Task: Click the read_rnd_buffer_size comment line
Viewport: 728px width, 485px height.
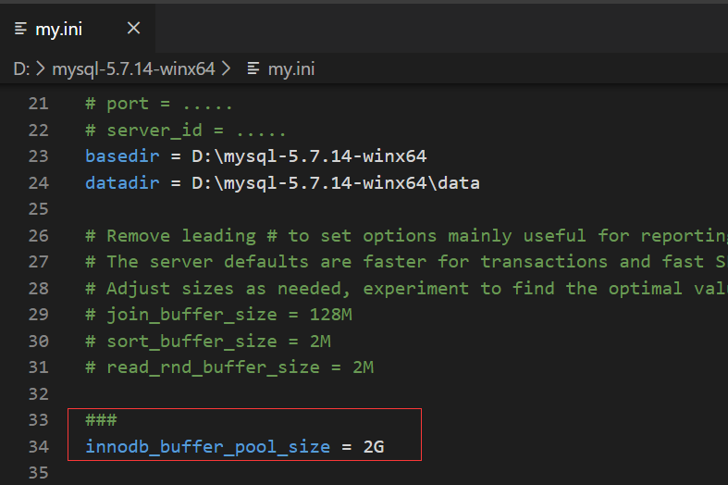Action: point(229,367)
